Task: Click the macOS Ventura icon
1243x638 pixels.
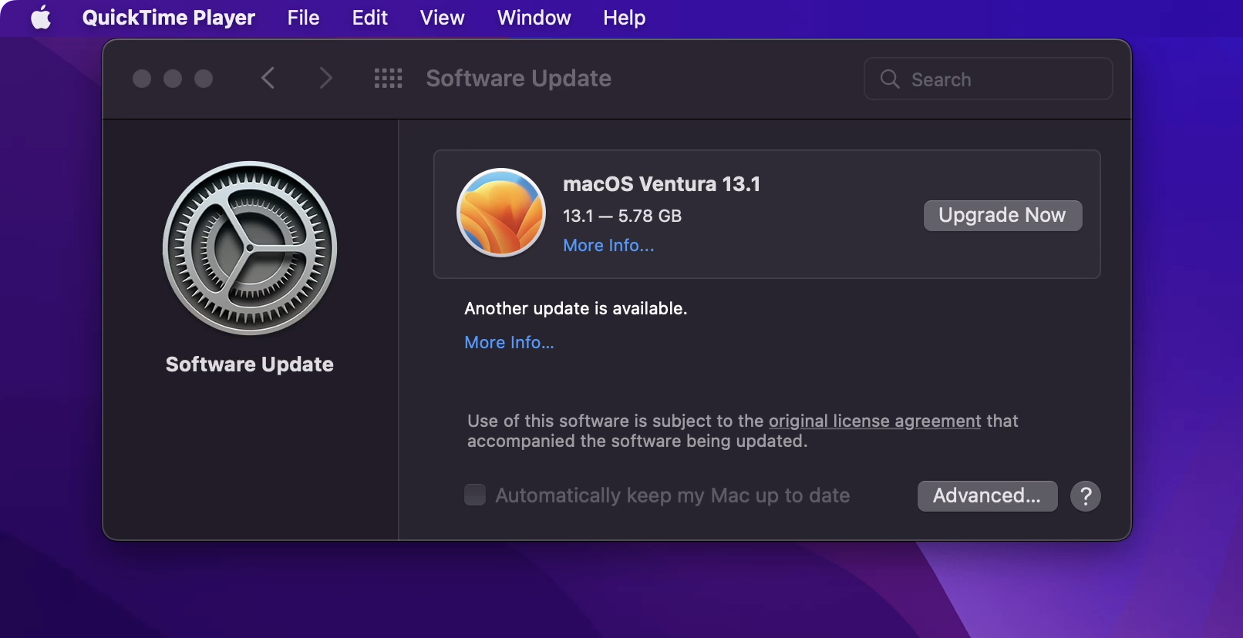Action: tap(501, 213)
